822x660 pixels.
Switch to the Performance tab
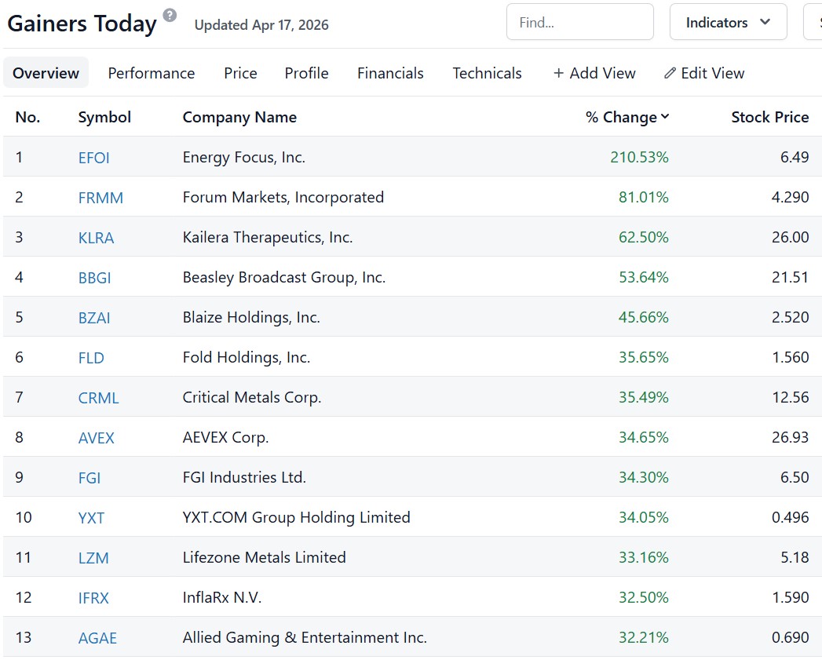(152, 73)
